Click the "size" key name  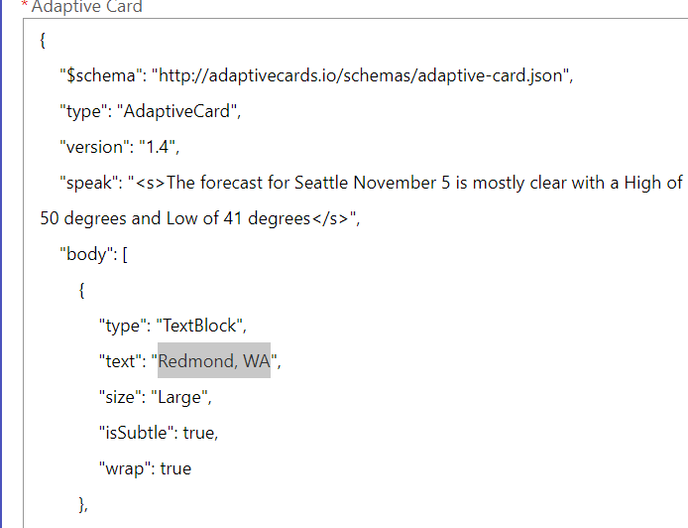(x=119, y=397)
